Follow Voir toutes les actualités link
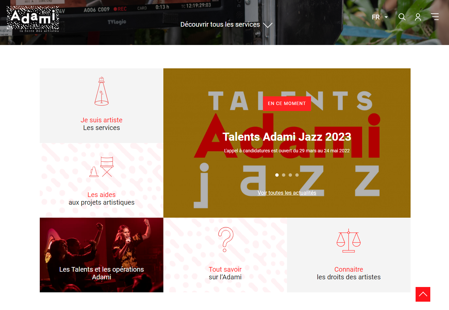This screenshot has height=310, width=449. click(287, 193)
